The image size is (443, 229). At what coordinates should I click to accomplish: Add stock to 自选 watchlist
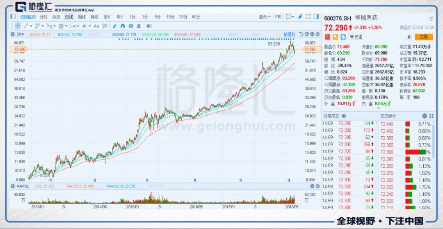click(356, 37)
